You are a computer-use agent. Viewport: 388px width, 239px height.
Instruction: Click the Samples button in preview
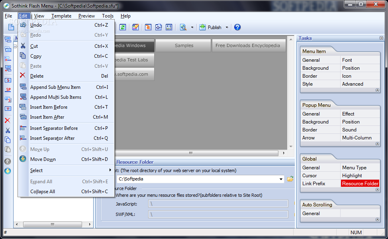point(183,45)
